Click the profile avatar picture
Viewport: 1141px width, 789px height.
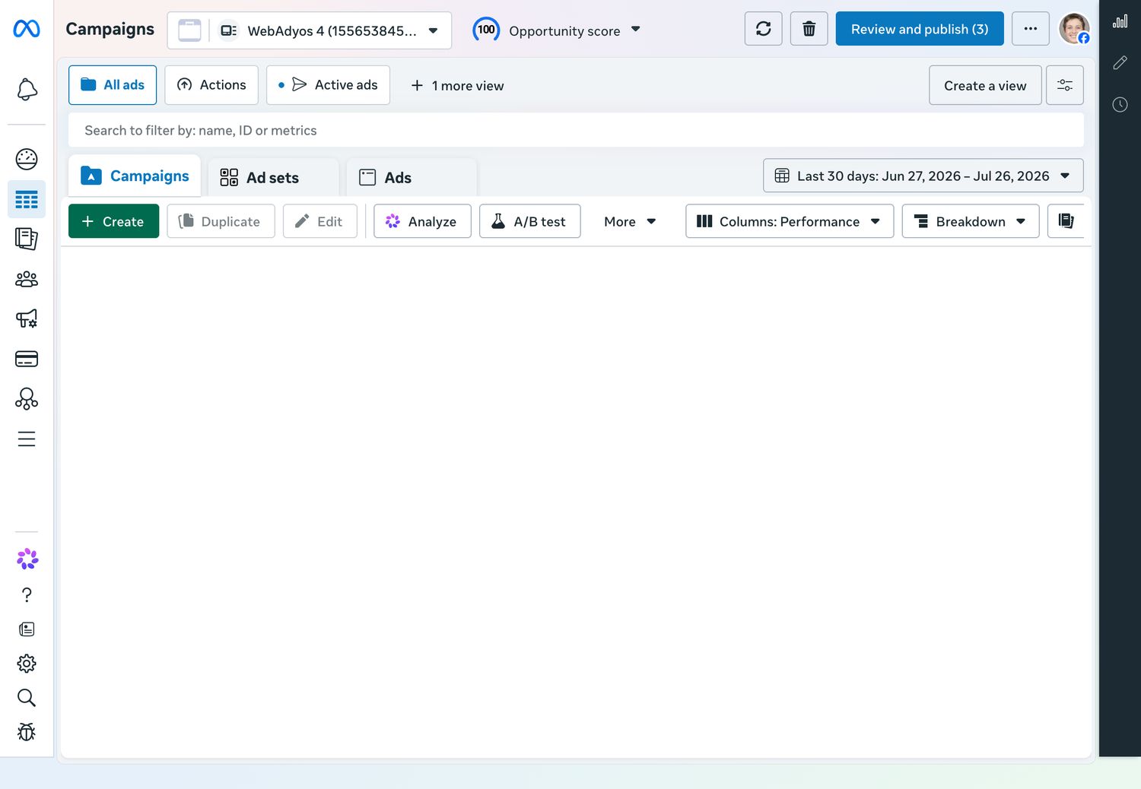click(1074, 29)
